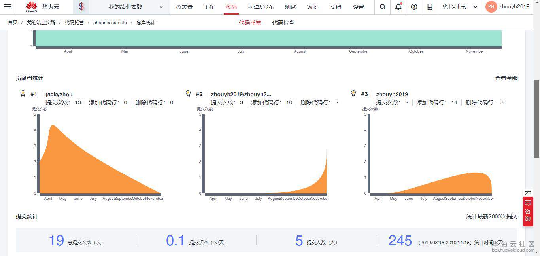Click the #1 medal icon for jackyzhou
Image resolution: width=540 pixels, height=256 pixels.
[23, 93]
